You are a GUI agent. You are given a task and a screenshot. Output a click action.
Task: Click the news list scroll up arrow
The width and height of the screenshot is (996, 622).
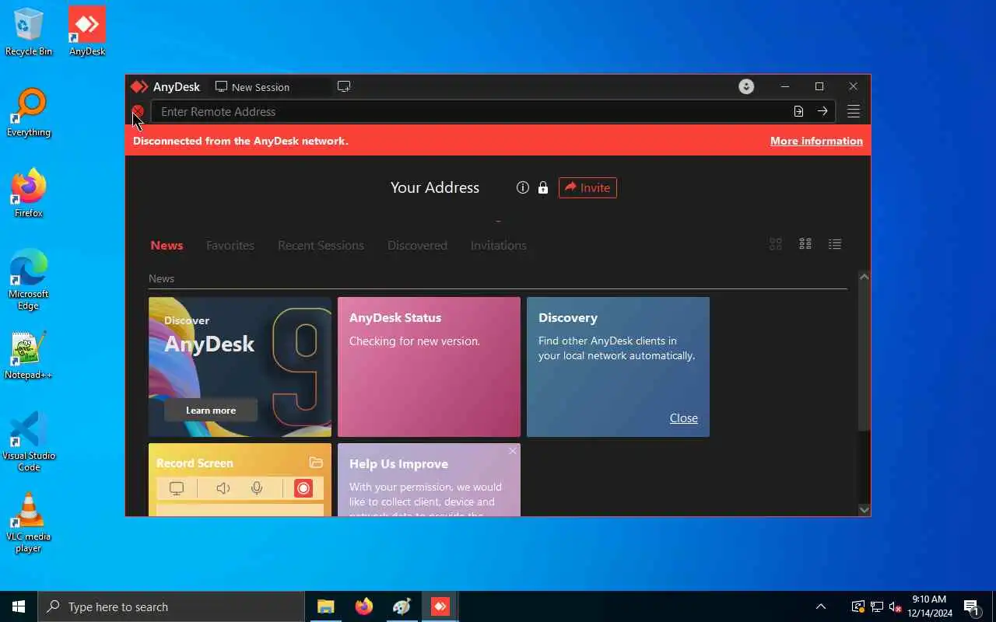[864, 277]
